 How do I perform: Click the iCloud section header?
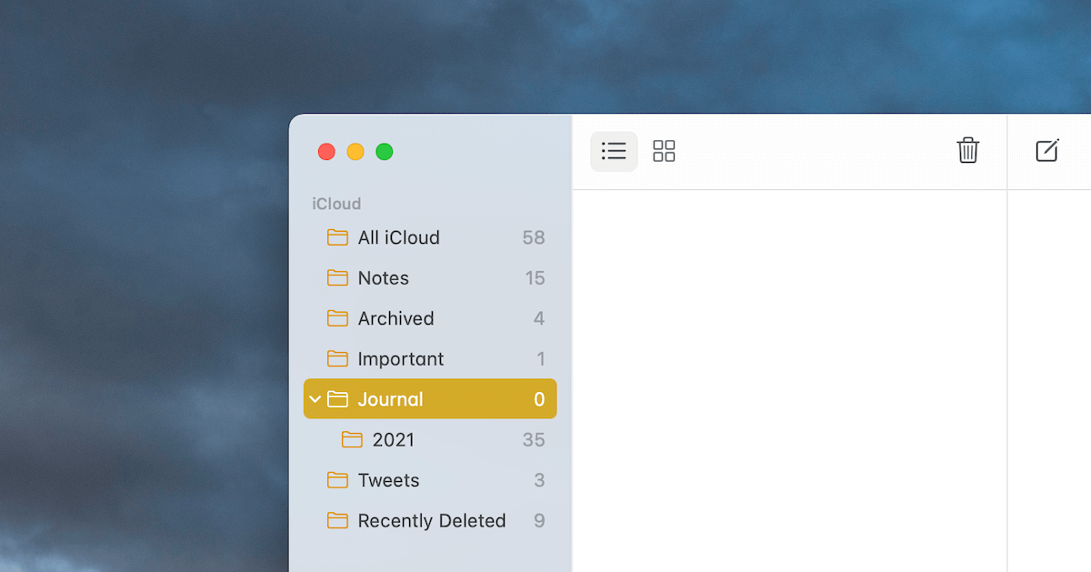[335, 203]
